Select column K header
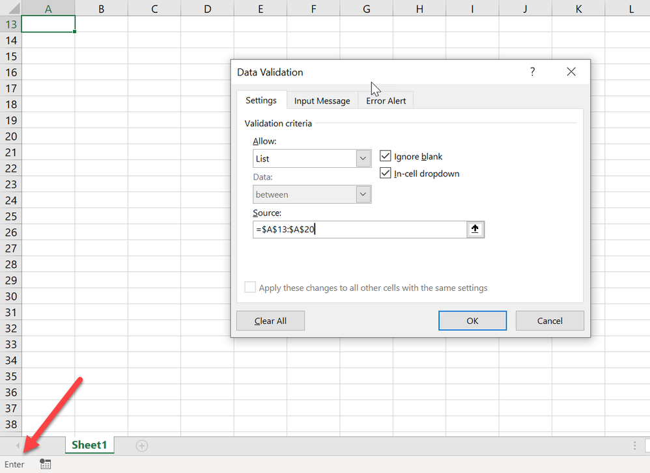Viewport: 650px width, 473px height. coord(579,8)
